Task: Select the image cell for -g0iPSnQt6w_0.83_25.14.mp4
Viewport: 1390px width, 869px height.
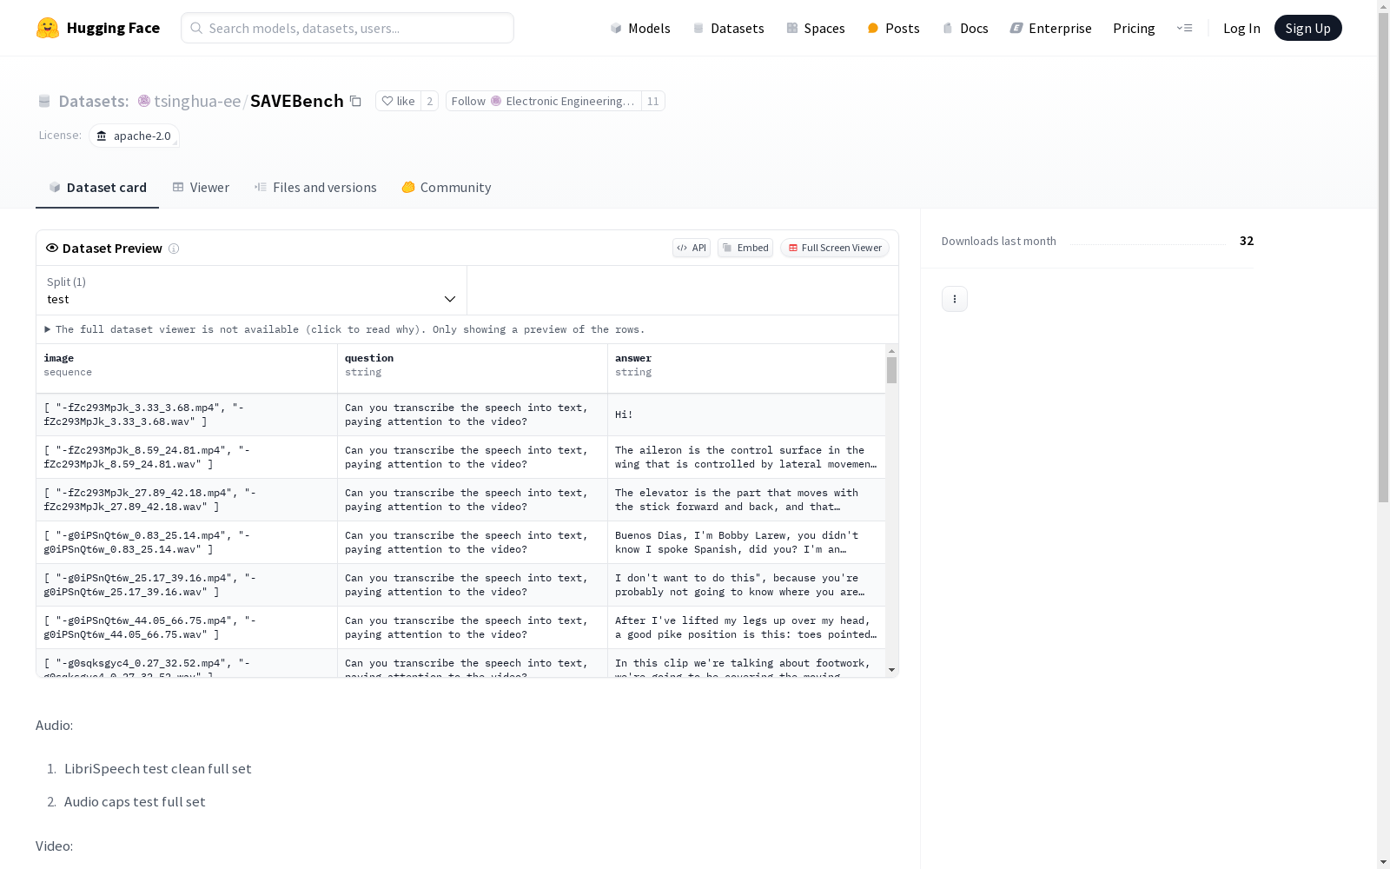Action: click(187, 543)
